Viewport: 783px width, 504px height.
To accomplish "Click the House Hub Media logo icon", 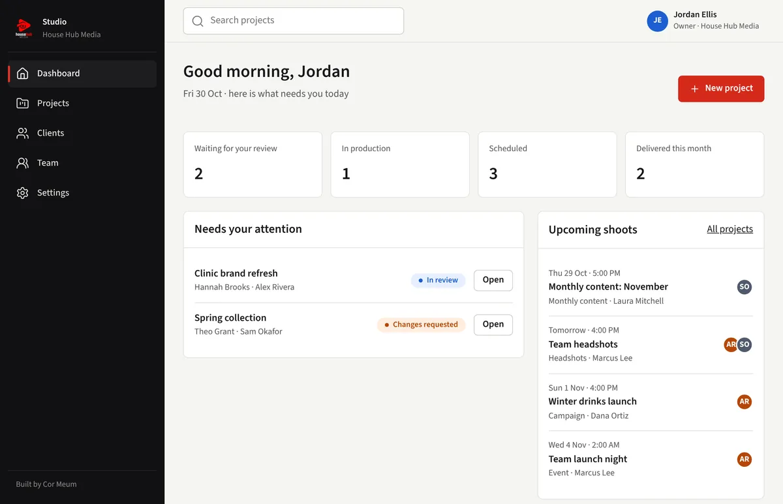I will [23, 28].
